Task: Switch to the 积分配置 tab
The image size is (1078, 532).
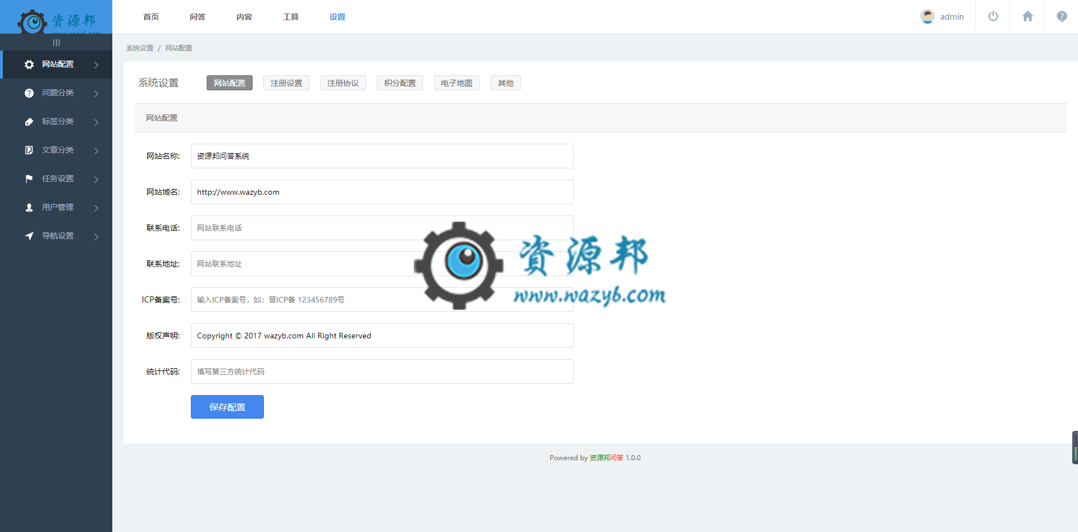Action: pos(400,83)
